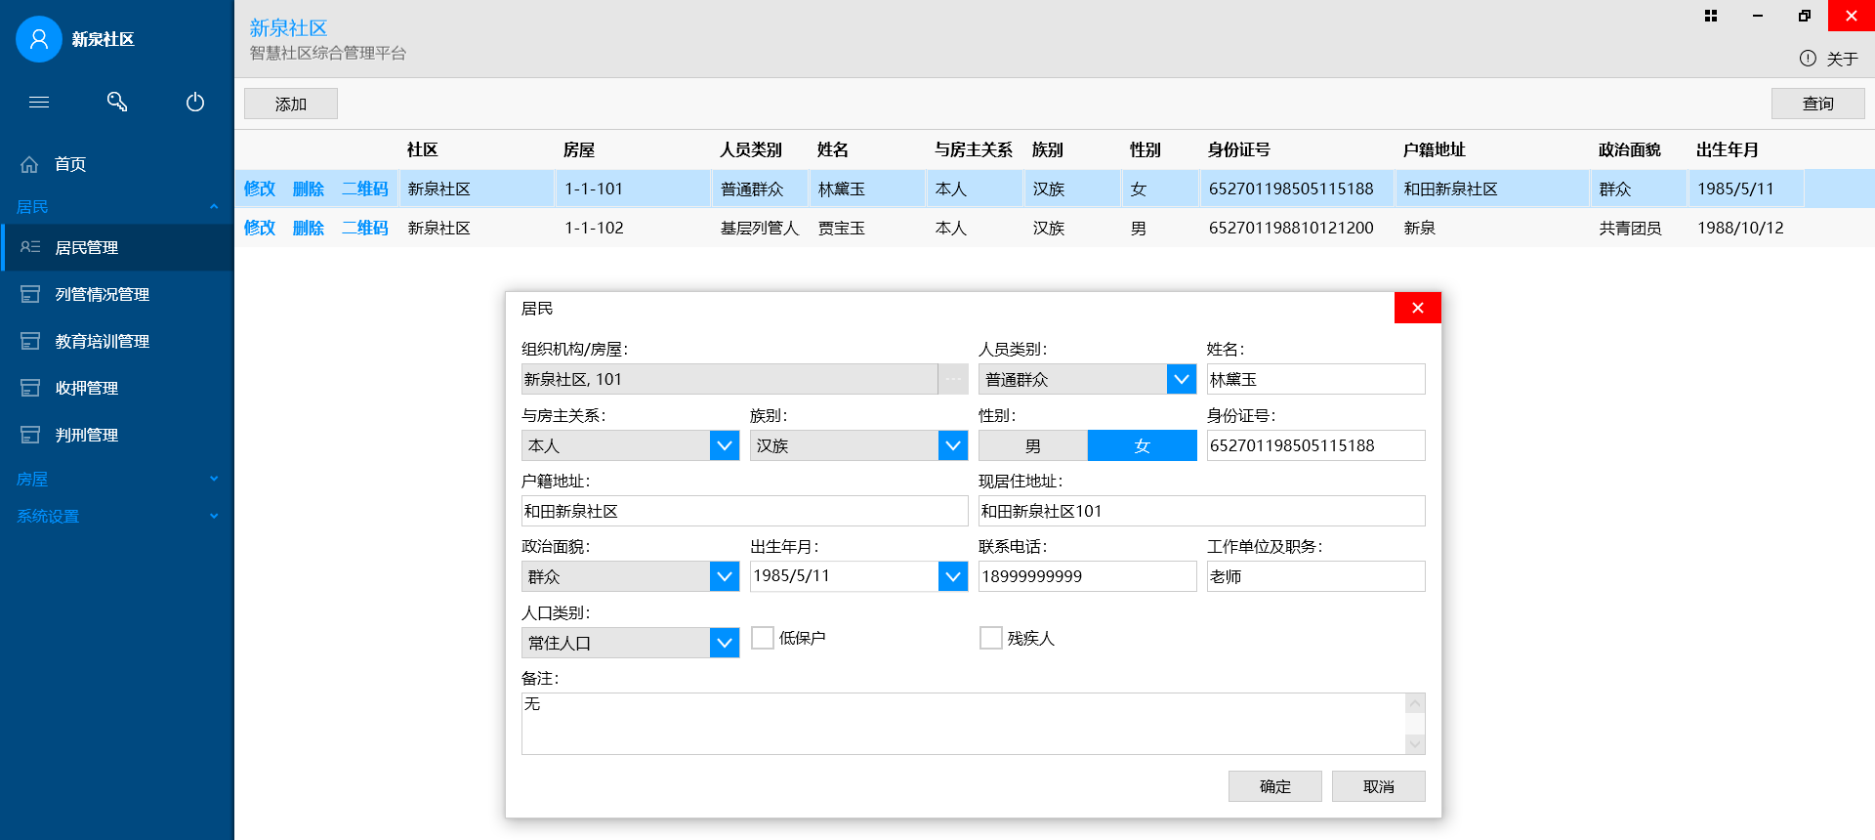1875x840 pixels.
Task: Check the 残疾人 checkbox
Action: [991, 638]
